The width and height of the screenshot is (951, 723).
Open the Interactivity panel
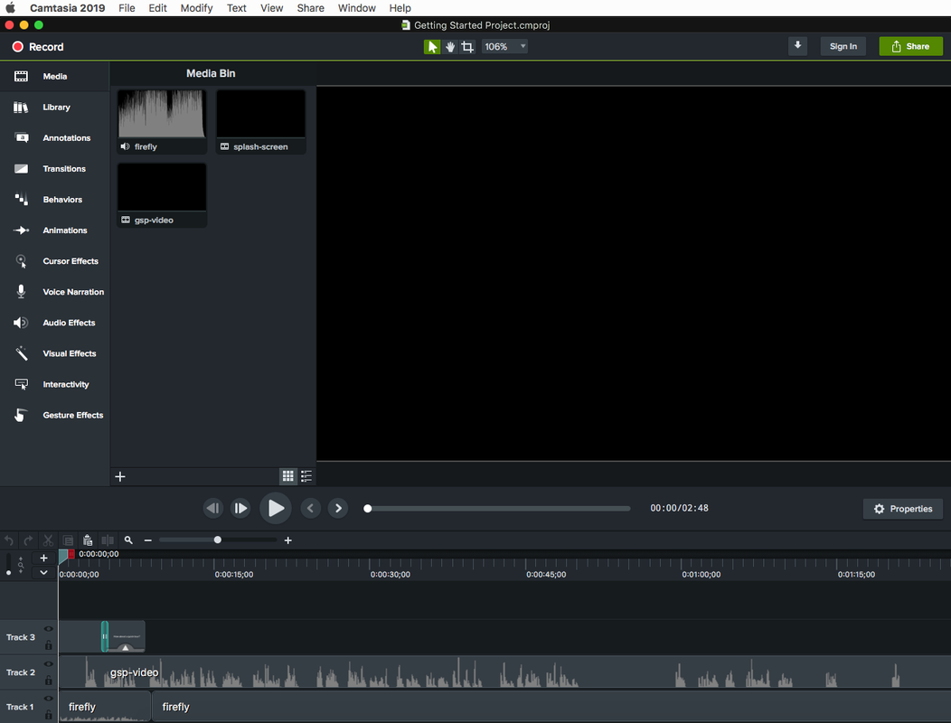click(x=54, y=385)
